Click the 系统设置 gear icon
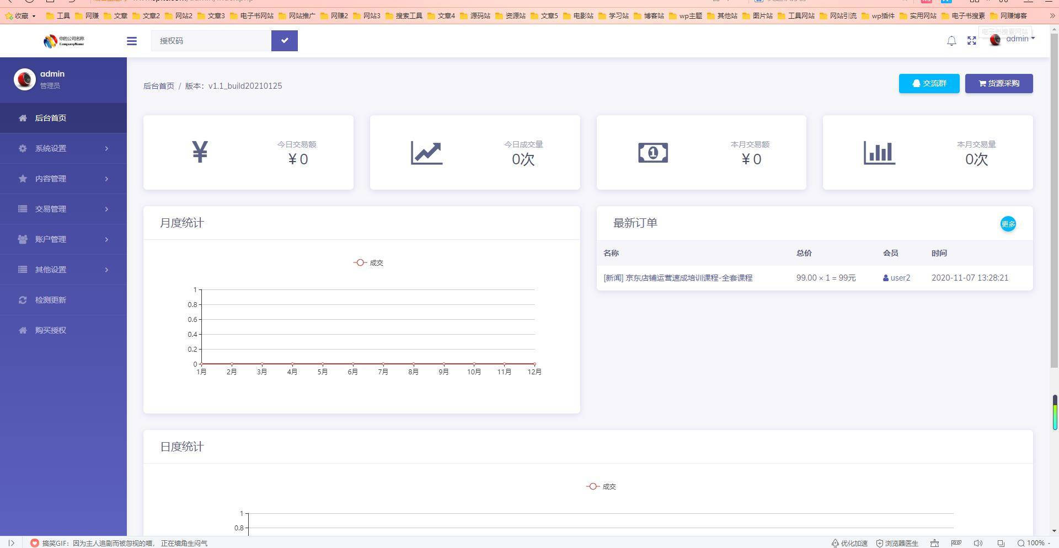The height and width of the screenshot is (548, 1059). click(x=23, y=148)
